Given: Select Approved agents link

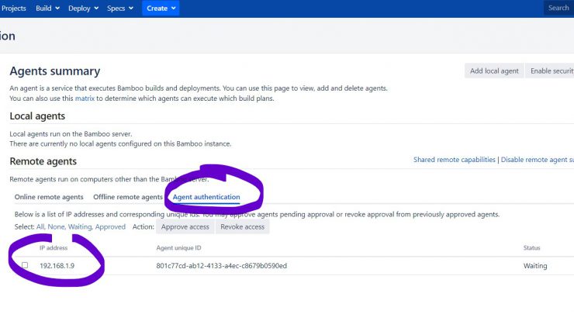Looking at the screenshot, I should pyautogui.click(x=110, y=226).
